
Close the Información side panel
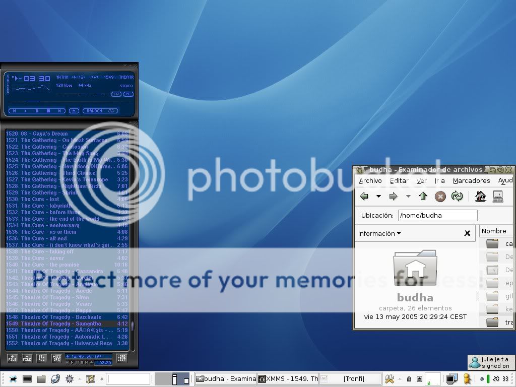(x=467, y=233)
